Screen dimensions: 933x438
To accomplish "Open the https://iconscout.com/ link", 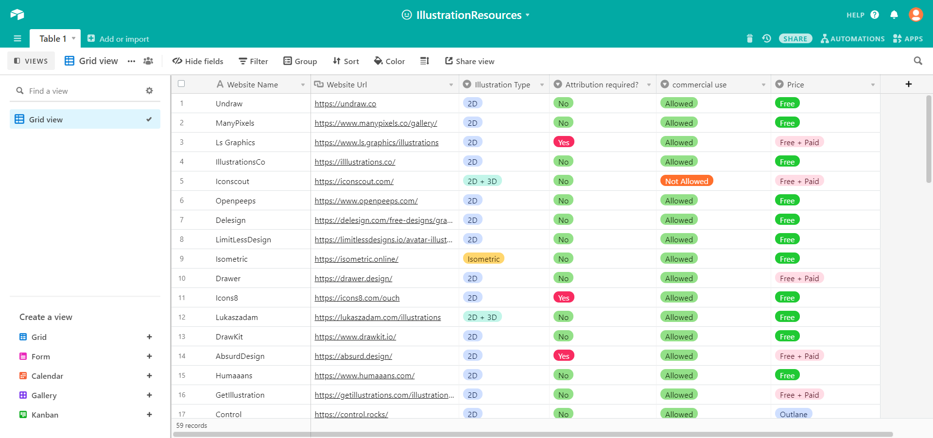I will pos(354,181).
